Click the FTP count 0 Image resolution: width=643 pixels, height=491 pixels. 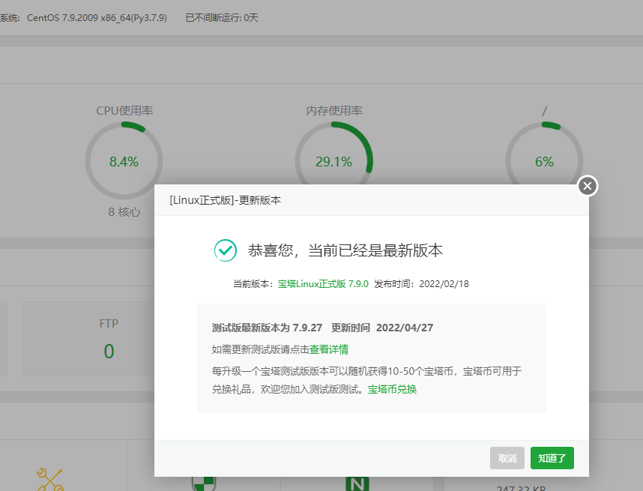(x=109, y=351)
